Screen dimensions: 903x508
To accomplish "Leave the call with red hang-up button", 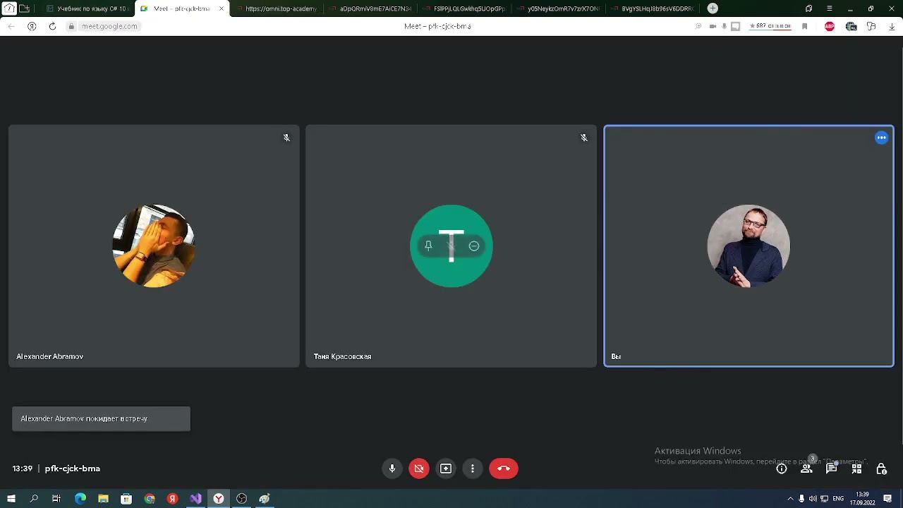I will [504, 468].
